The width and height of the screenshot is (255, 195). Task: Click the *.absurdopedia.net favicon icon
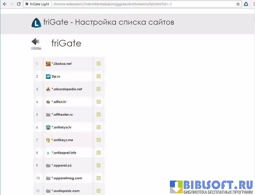pos(48,89)
